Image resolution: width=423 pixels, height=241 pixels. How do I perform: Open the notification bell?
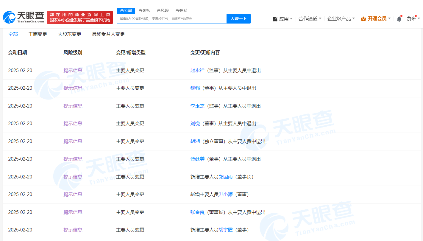[x=399, y=19]
